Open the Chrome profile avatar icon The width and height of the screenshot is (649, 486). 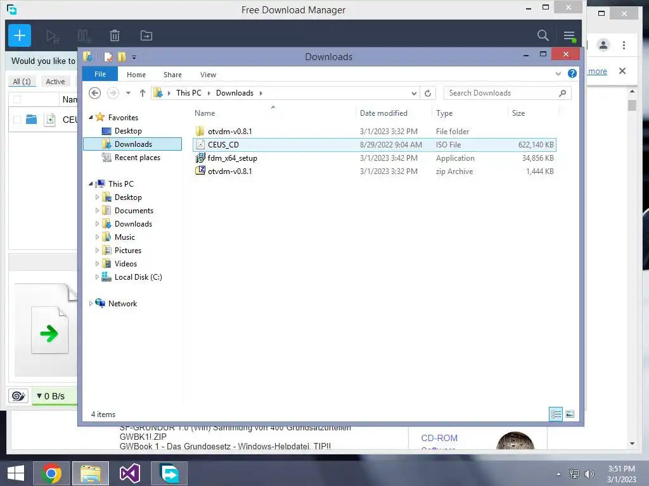click(x=603, y=45)
